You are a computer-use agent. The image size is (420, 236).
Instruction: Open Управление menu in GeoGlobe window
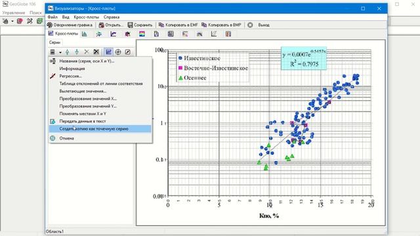pyautogui.click(x=13, y=12)
